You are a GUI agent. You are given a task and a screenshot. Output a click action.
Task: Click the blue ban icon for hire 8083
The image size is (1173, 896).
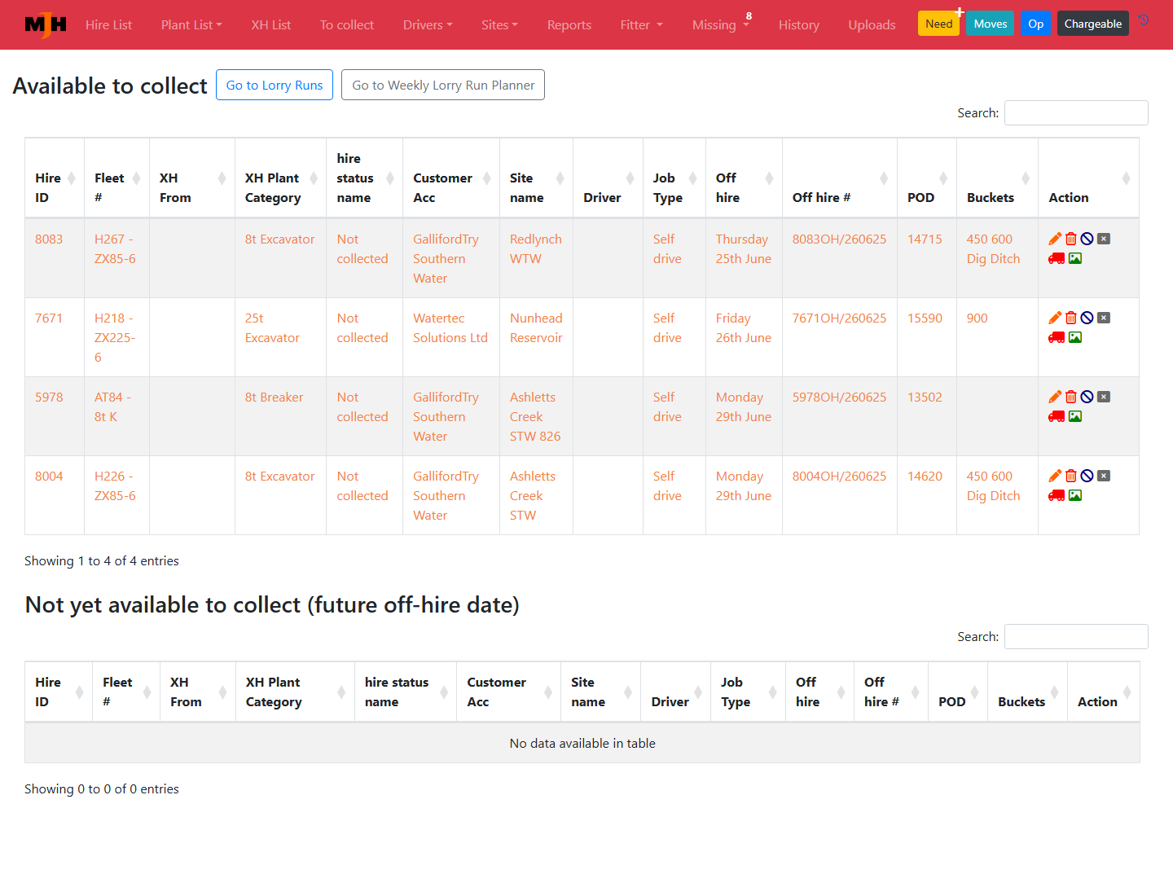point(1087,239)
